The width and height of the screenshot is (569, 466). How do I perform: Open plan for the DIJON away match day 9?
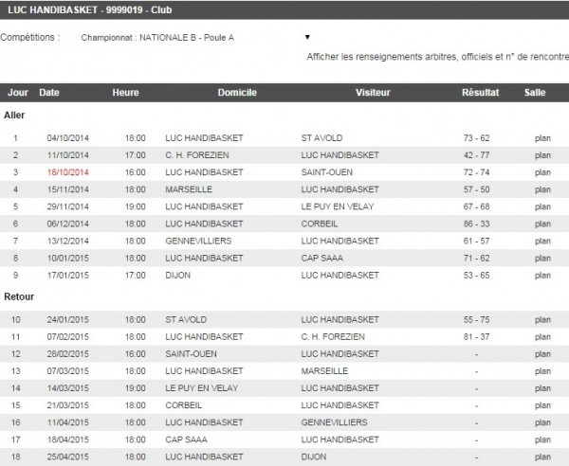coord(542,274)
